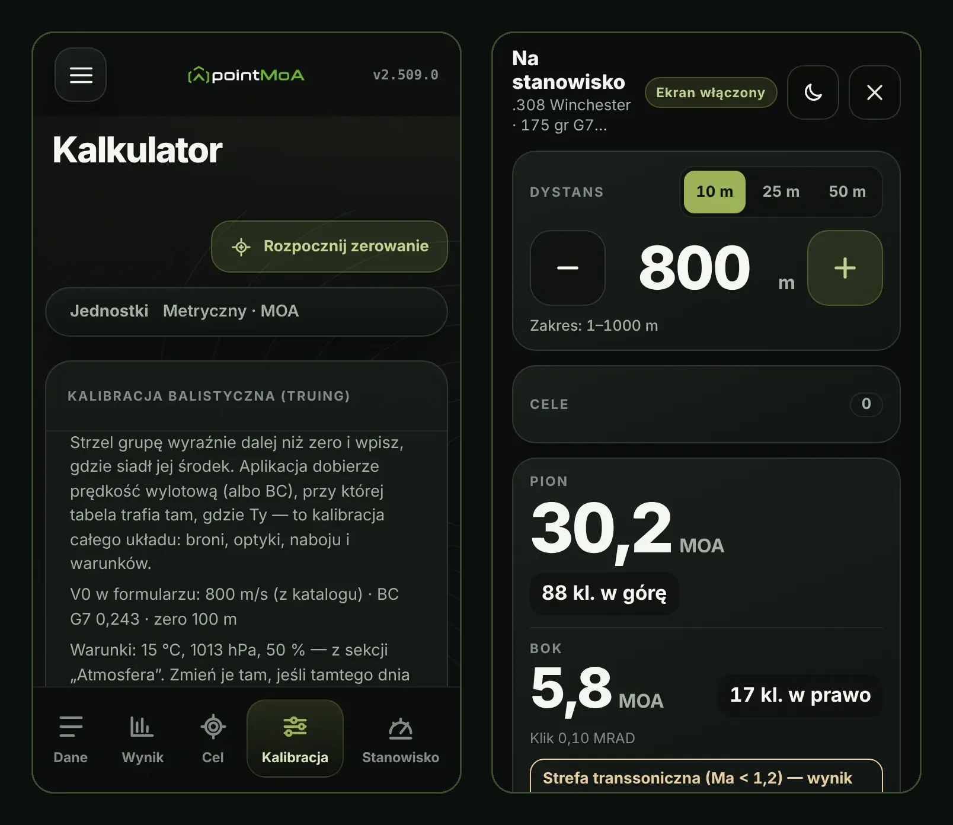The height and width of the screenshot is (825, 953).
Task: Click the v2.509.0 version label
Action: [x=406, y=75]
